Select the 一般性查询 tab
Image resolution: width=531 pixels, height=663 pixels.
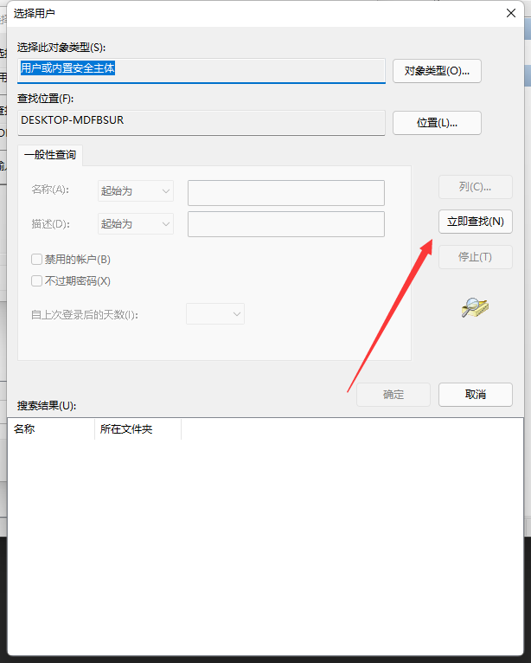pyautogui.click(x=50, y=155)
